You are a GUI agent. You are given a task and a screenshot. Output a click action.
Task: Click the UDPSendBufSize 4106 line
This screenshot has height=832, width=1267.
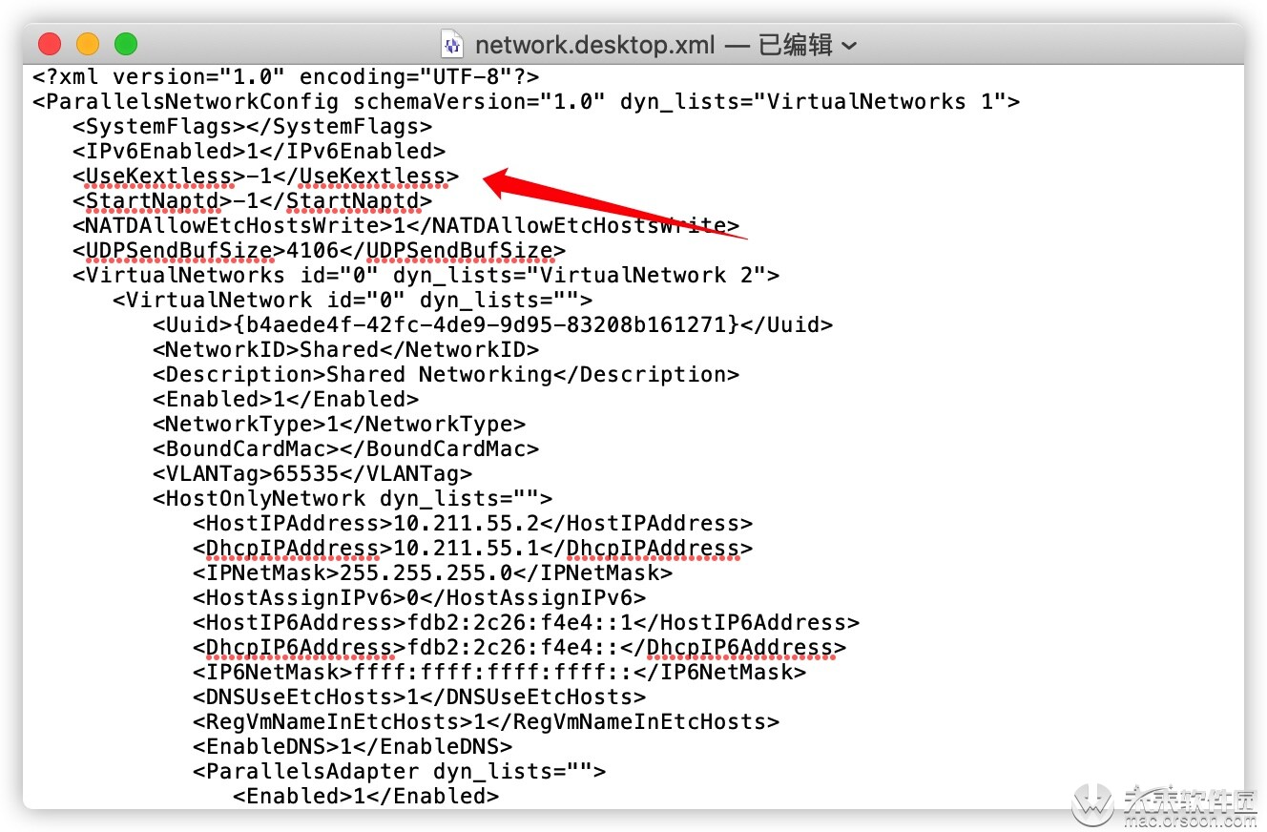click(x=319, y=250)
